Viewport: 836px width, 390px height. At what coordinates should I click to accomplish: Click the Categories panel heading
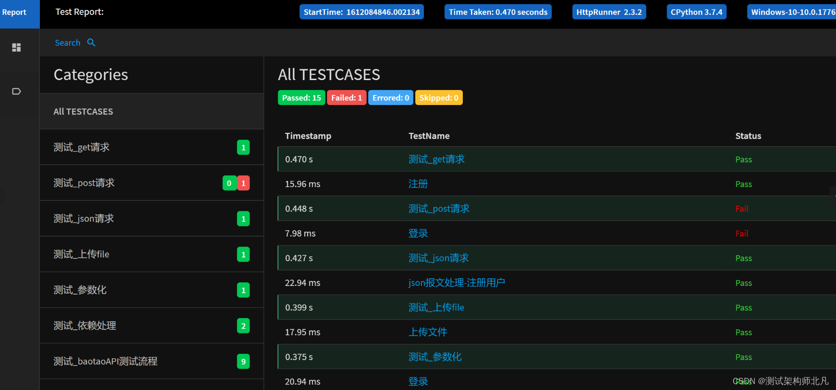[91, 75]
